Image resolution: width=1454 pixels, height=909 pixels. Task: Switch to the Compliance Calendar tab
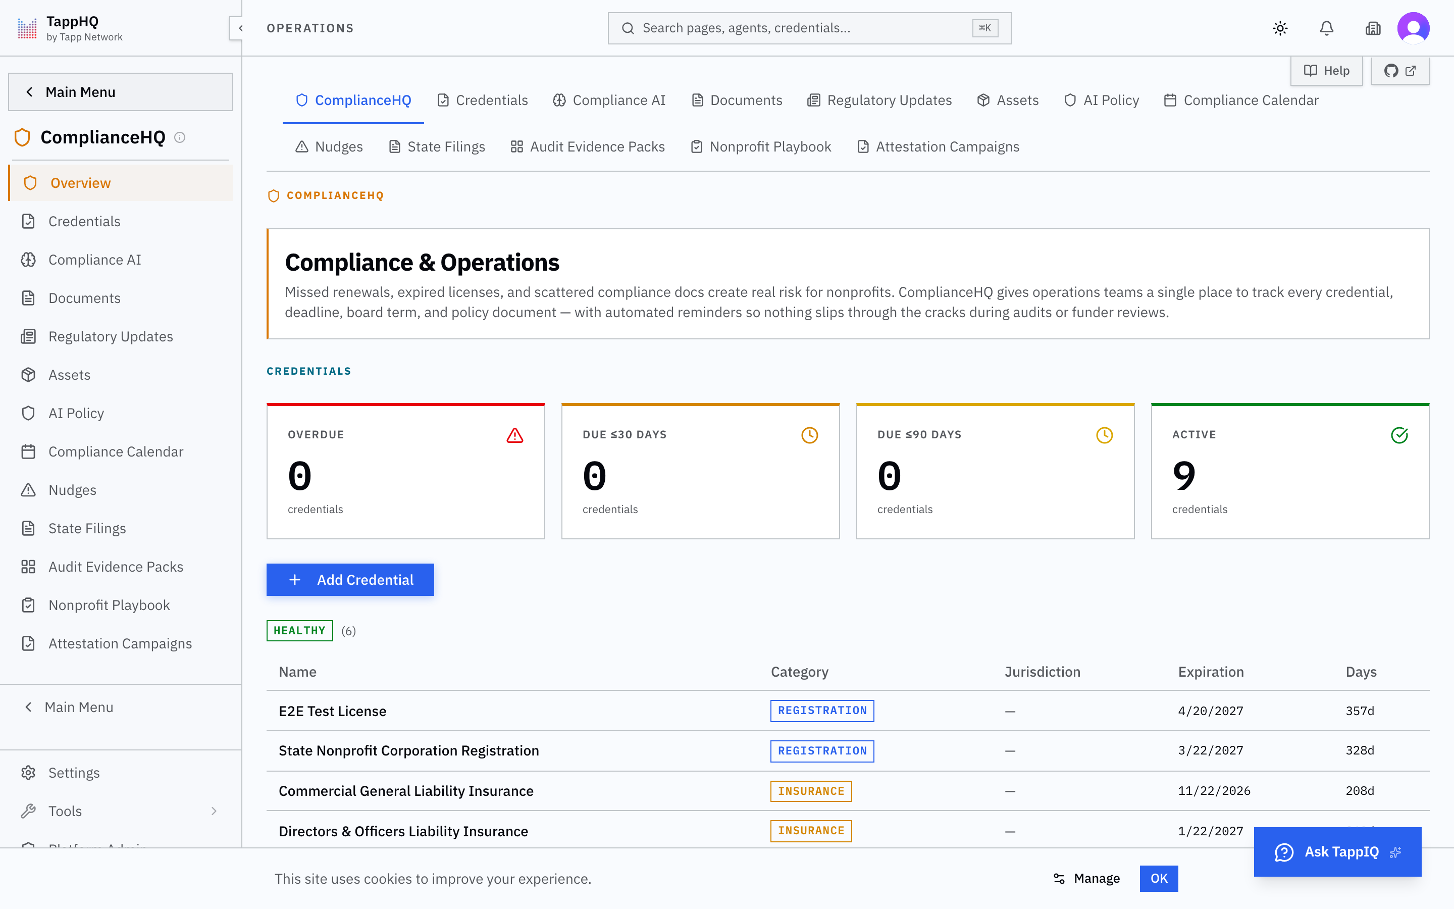1241,100
